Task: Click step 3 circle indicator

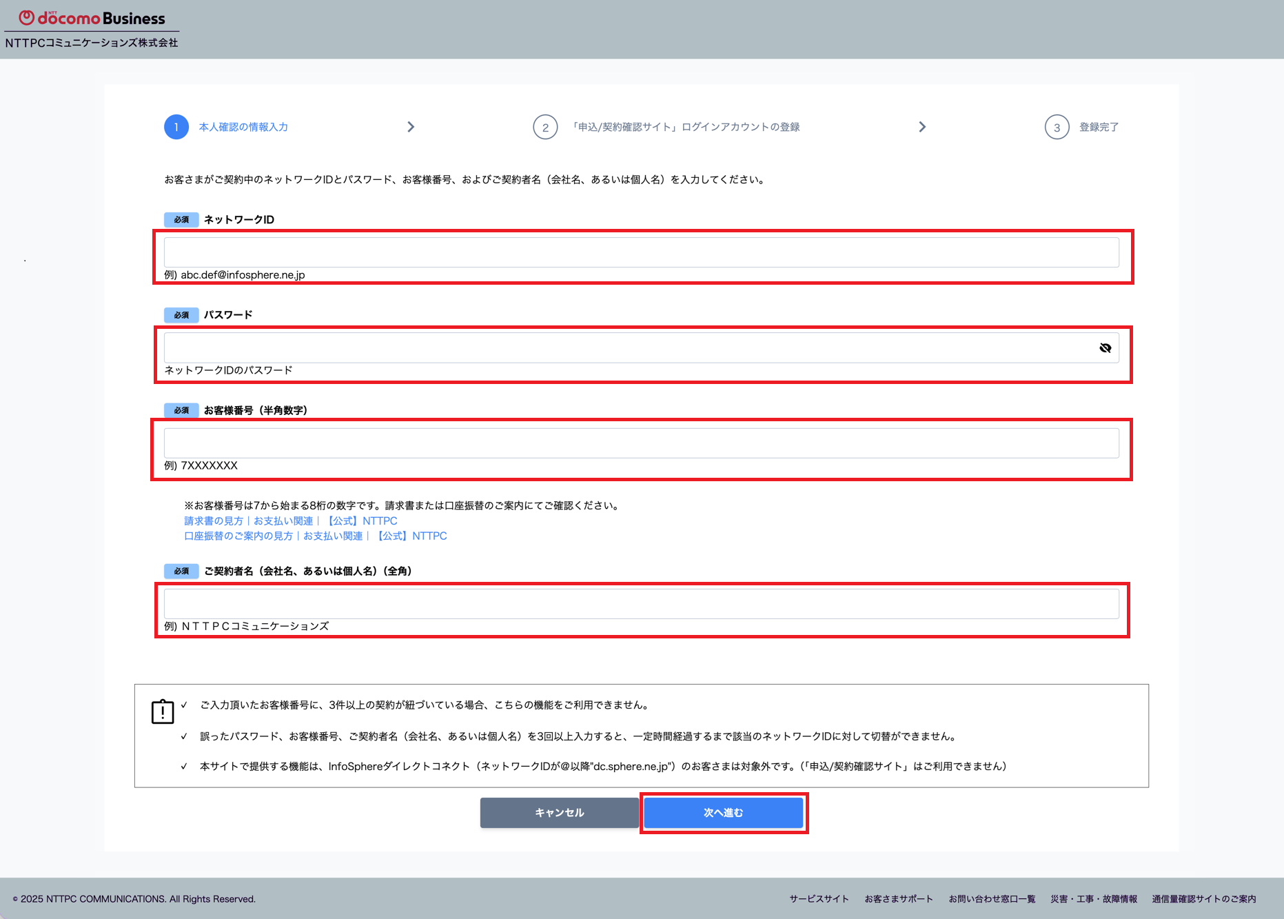Action: [x=1057, y=127]
